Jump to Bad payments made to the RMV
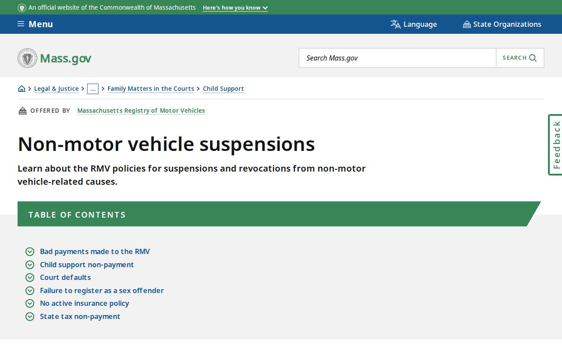The width and height of the screenshot is (562, 351). coord(95,251)
